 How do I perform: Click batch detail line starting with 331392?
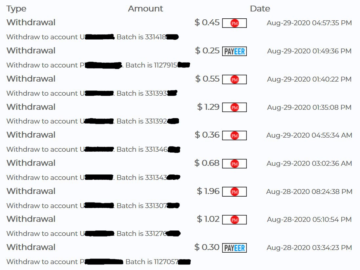coord(93,121)
